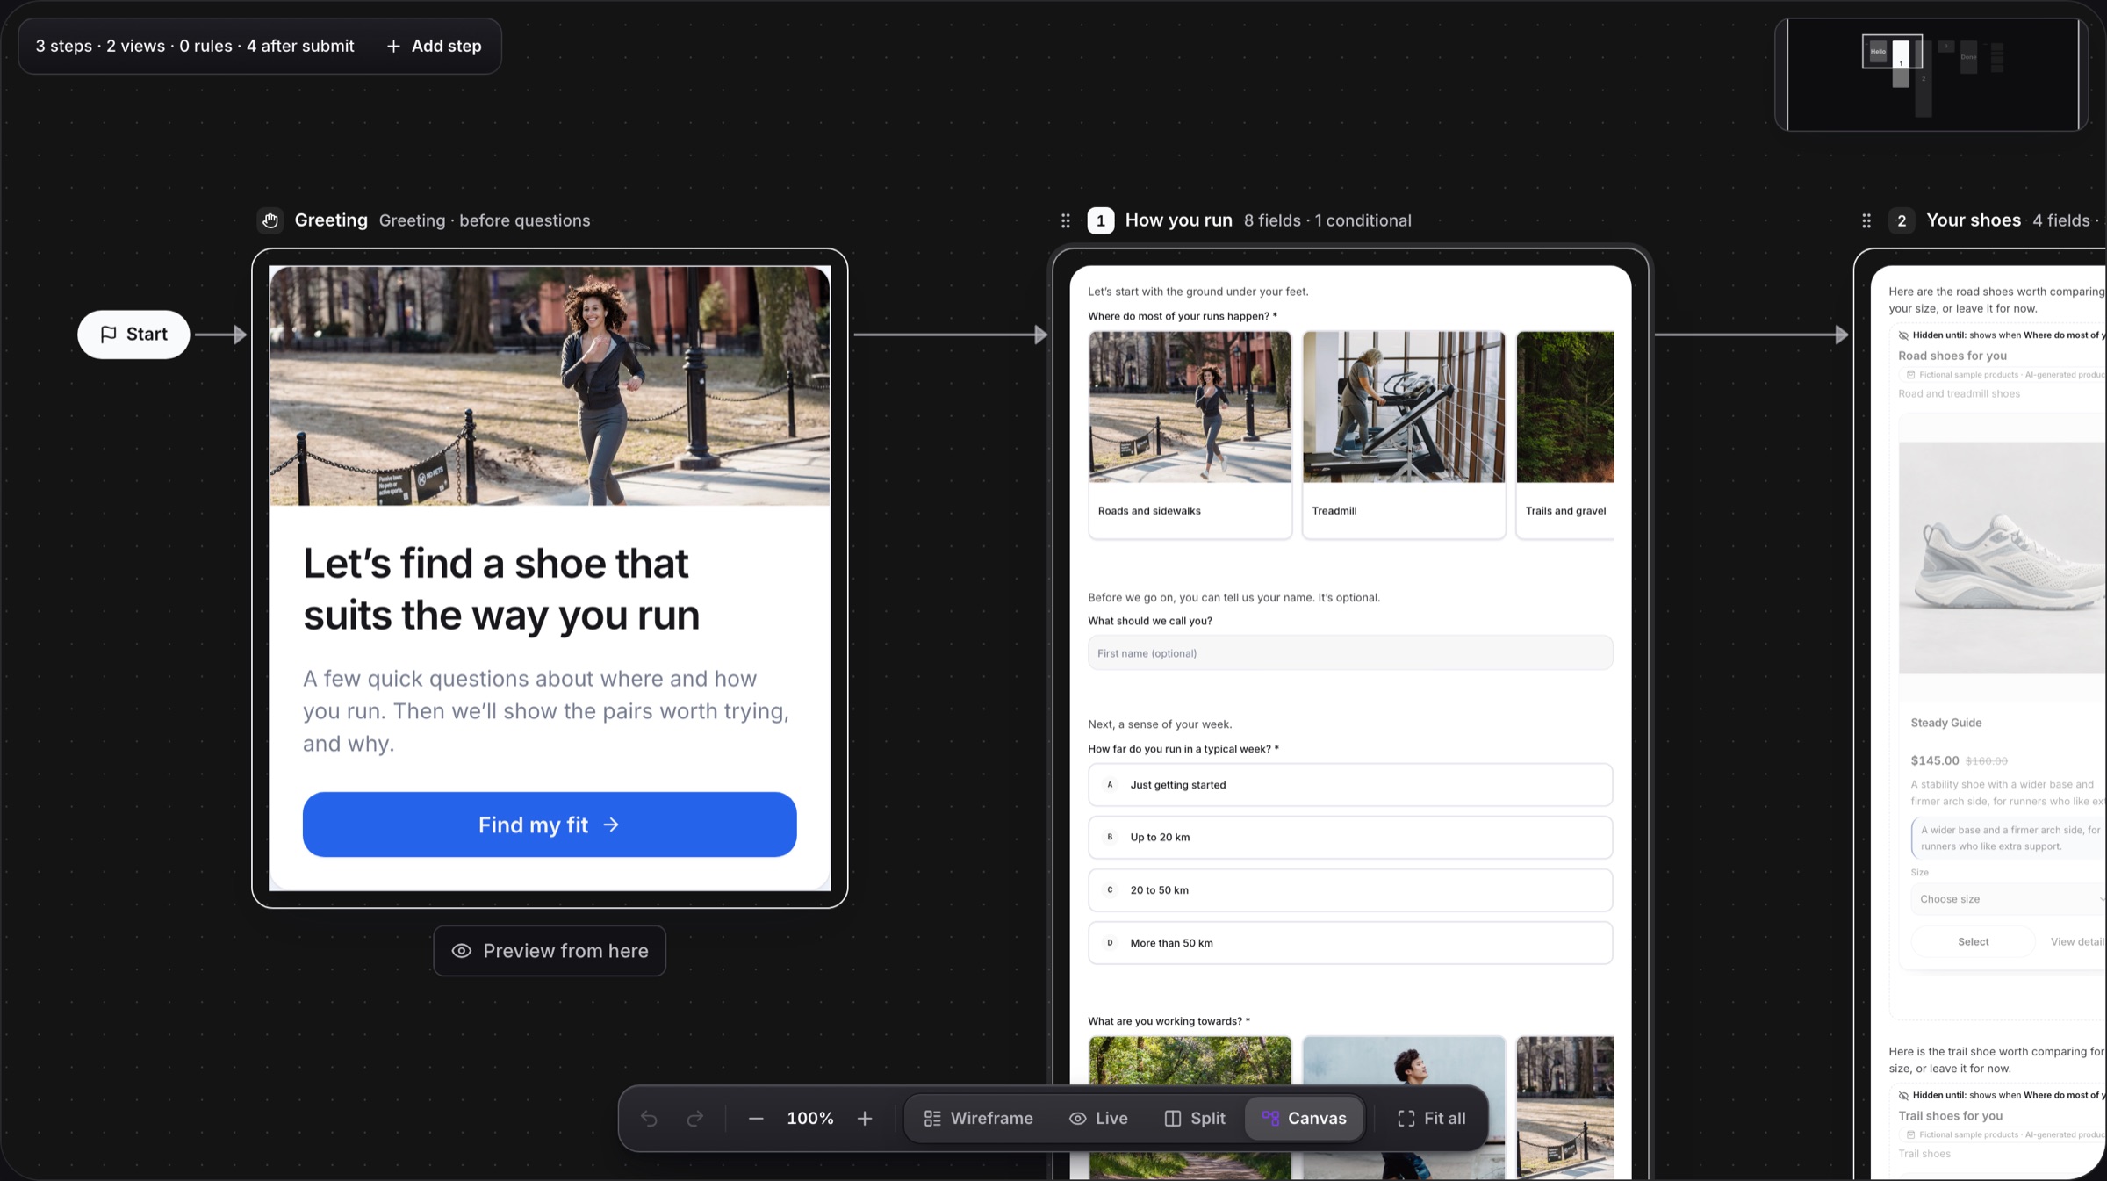Screen dimensions: 2107x1181
Task: Select More than 50 km option
Action: (x=1350, y=942)
